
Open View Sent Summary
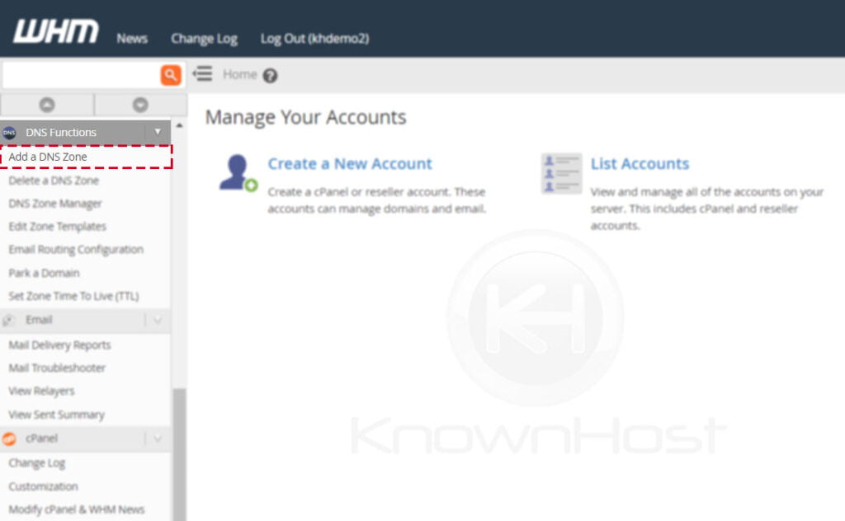[x=57, y=415]
